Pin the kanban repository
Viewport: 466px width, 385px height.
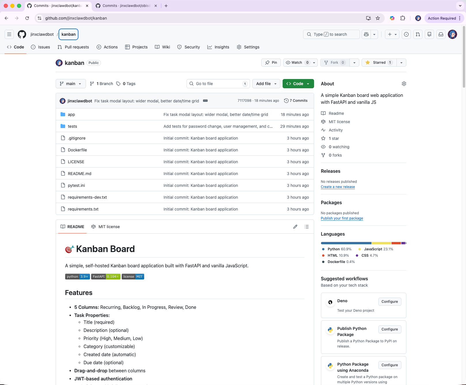(x=271, y=63)
